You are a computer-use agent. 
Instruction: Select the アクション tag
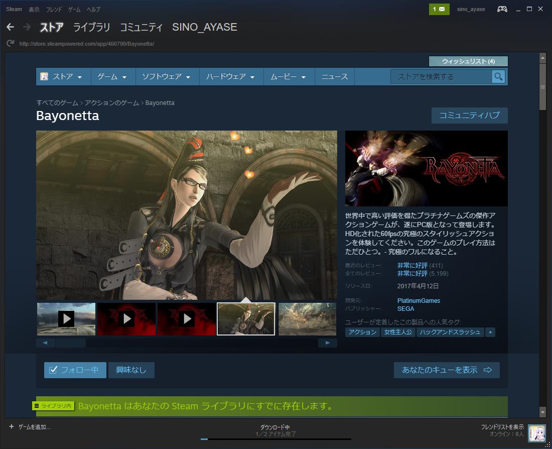(x=362, y=332)
